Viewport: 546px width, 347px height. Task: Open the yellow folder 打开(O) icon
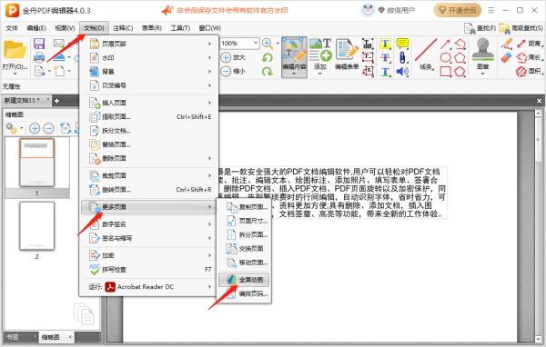point(15,51)
